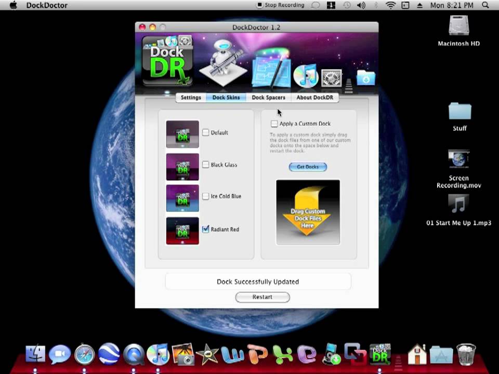
Task: Click the Radiant Red skin thumbnail
Action: 182,231
